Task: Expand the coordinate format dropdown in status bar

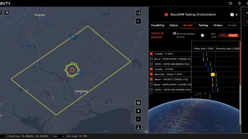Action: [x=4, y=136]
